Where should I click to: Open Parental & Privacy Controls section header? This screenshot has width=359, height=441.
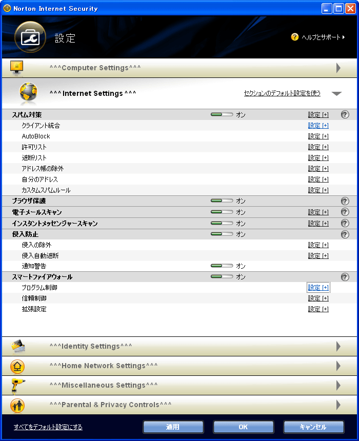[x=179, y=405]
